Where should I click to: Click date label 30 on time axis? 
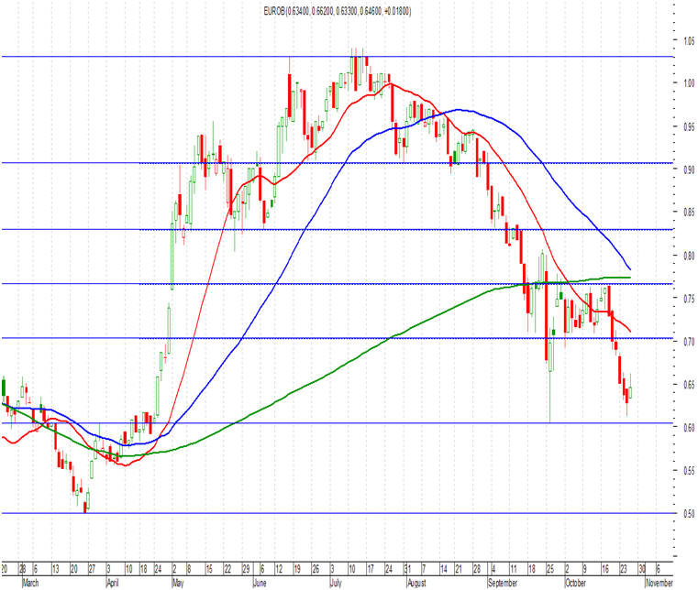[x=642, y=569]
